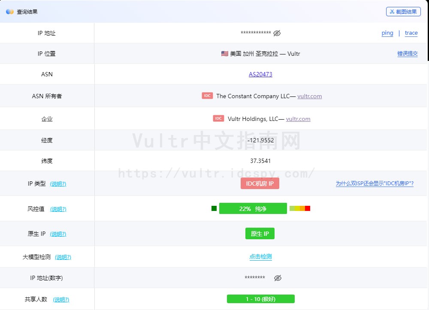Click the 22% 纯净 risk score bar
429x310 pixels.
pos(253,208)
